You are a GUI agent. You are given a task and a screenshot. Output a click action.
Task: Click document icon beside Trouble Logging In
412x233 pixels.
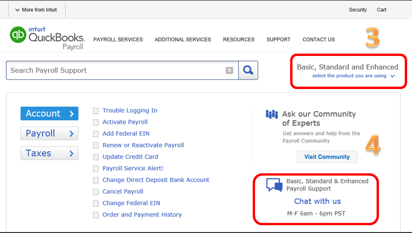(96, 111)
